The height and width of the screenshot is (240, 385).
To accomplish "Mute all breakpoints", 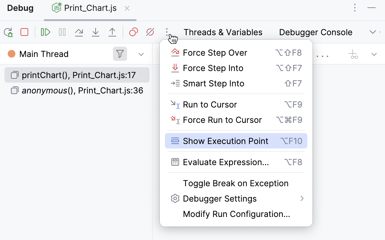I will pyautogui.click(x=150, y=32).
